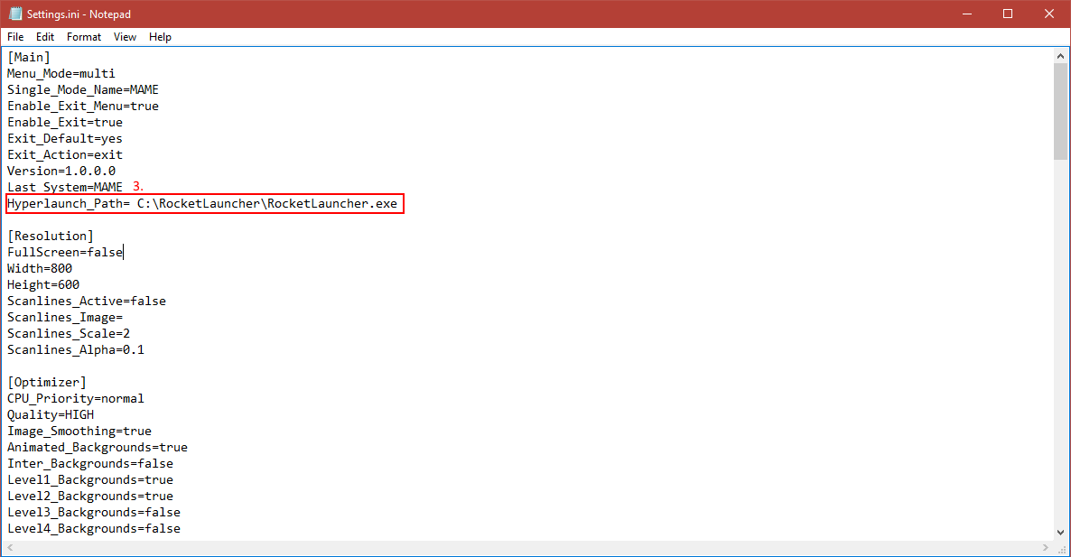Viewport: 1071px width, 557px height.
Task: Click the vertical scrollbar down arrow
Action: pos(1060,533)
